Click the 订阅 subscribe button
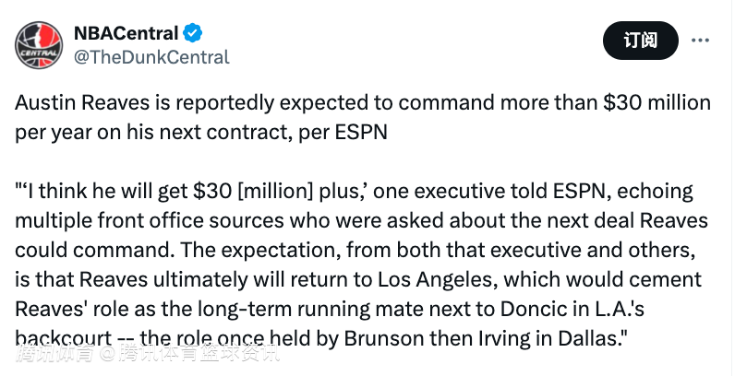 pos(640,41)
